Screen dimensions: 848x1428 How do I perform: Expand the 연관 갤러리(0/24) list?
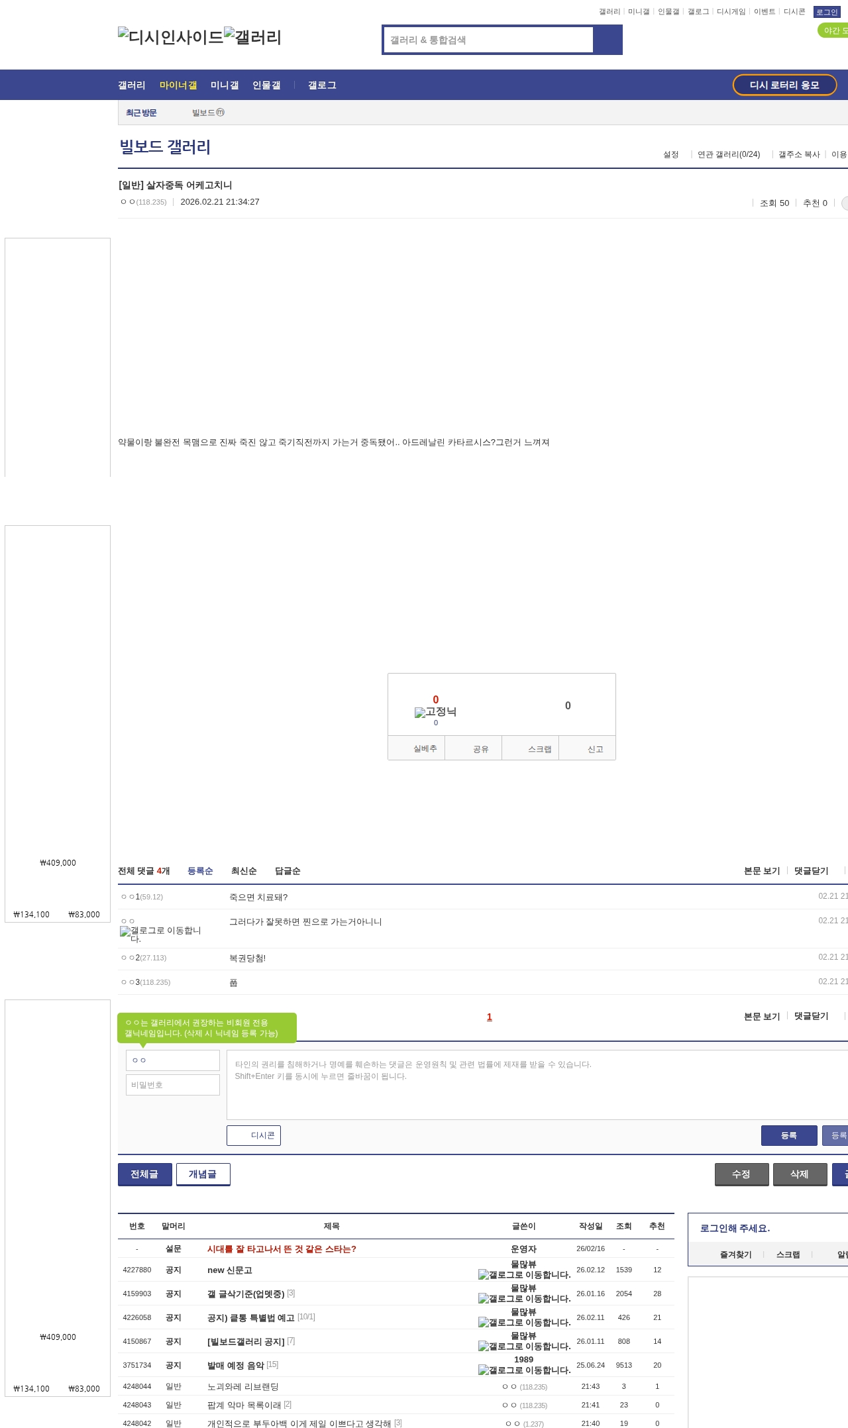[728, 154]
